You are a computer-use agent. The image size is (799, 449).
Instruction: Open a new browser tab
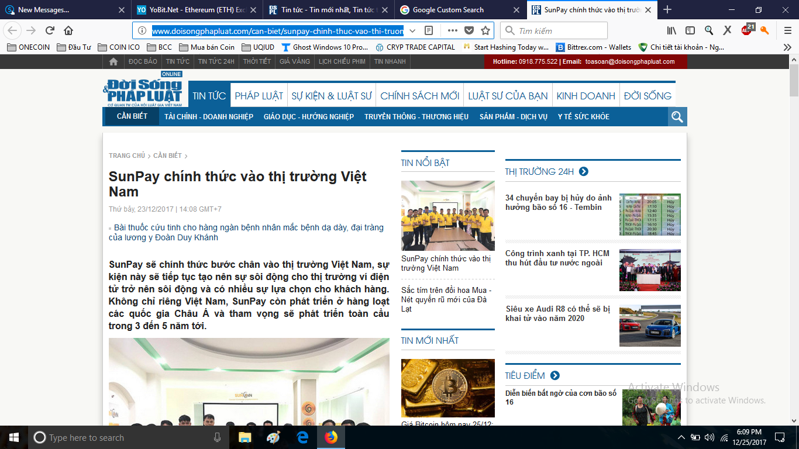point(667,9)
